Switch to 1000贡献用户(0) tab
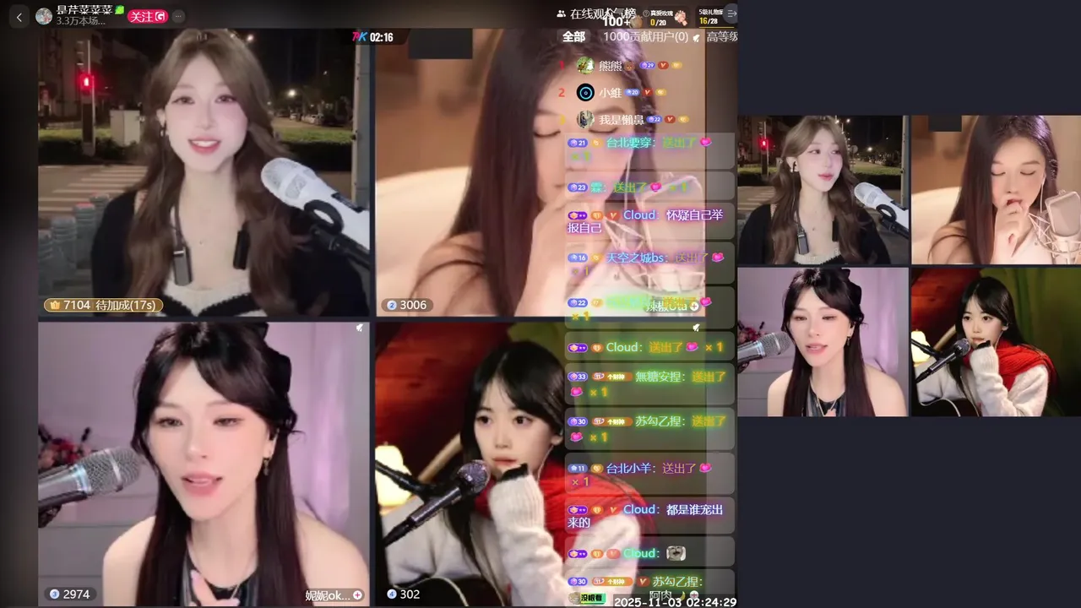 click(x=645, y=36)
